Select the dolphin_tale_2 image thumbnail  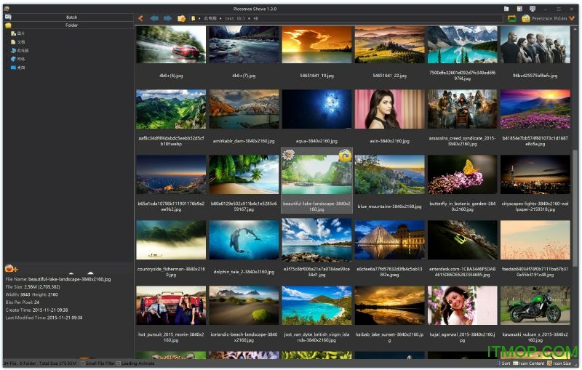[244, 241]
